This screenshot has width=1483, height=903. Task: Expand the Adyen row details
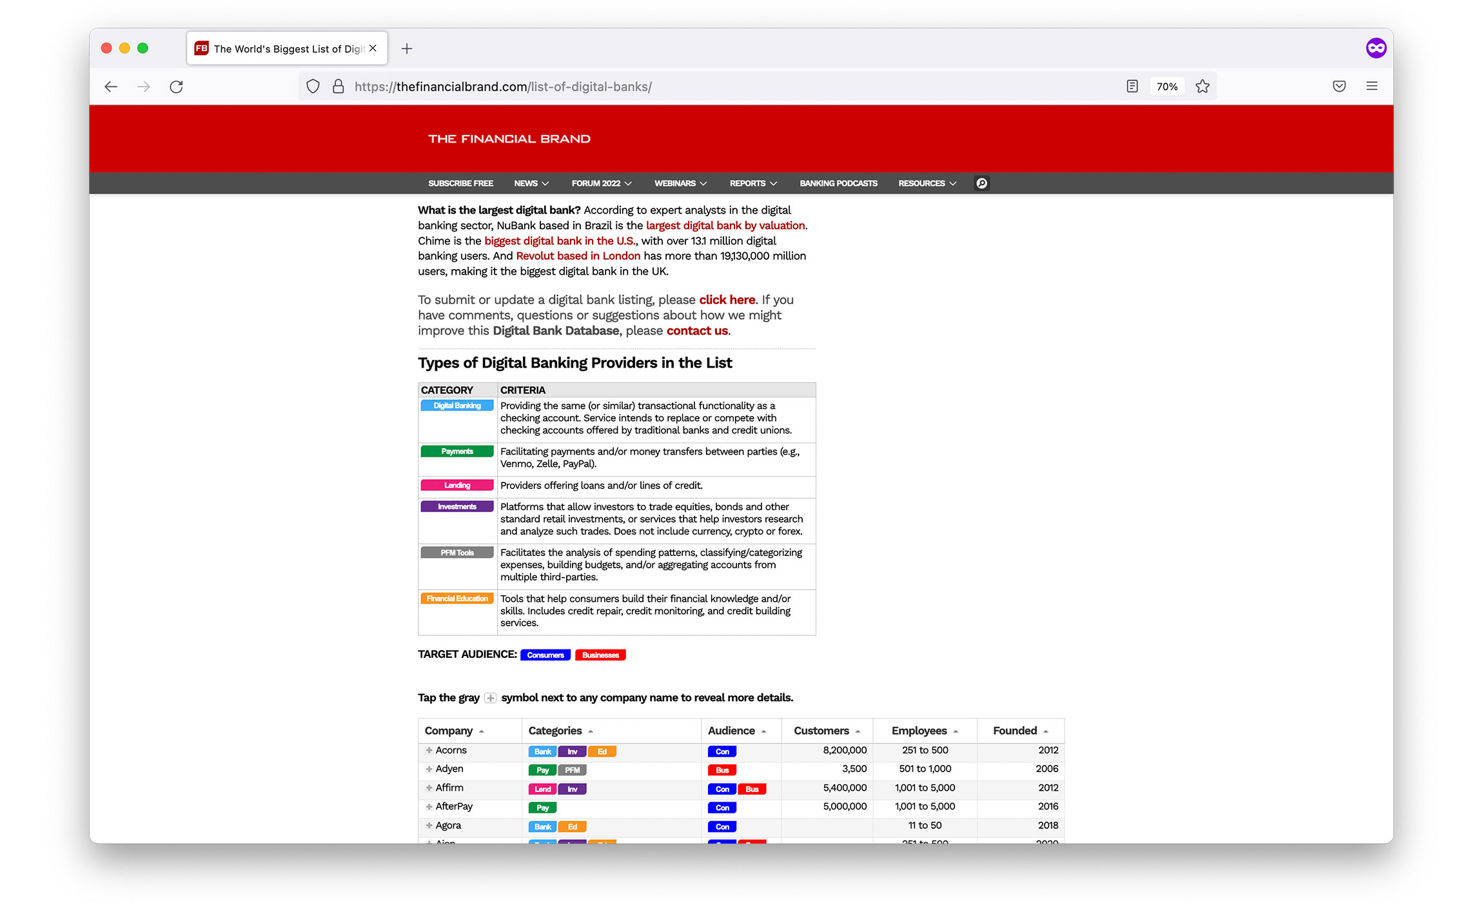pos(429,769)
